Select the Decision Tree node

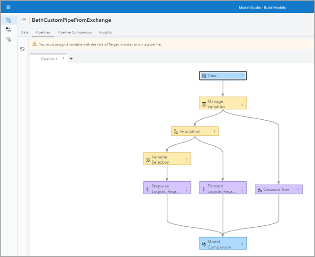[x=276, y=190]
